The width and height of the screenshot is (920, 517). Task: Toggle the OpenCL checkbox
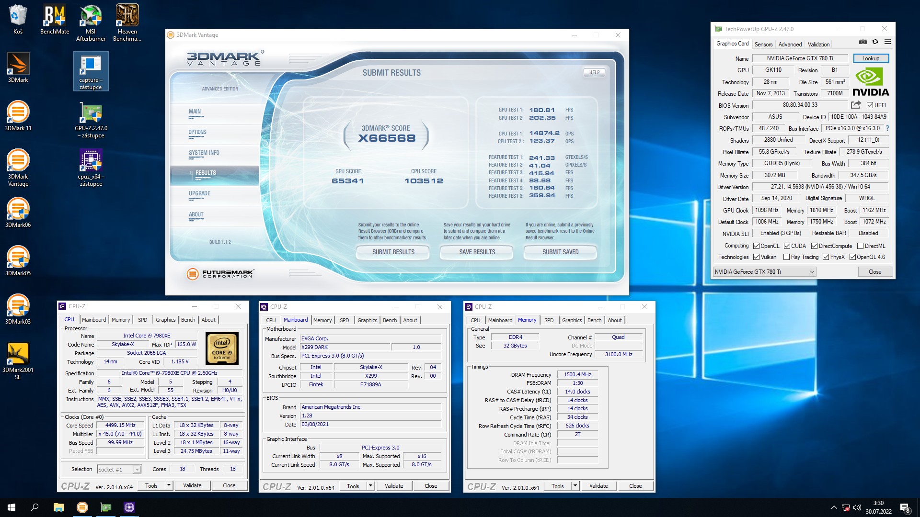pos(756,246)
